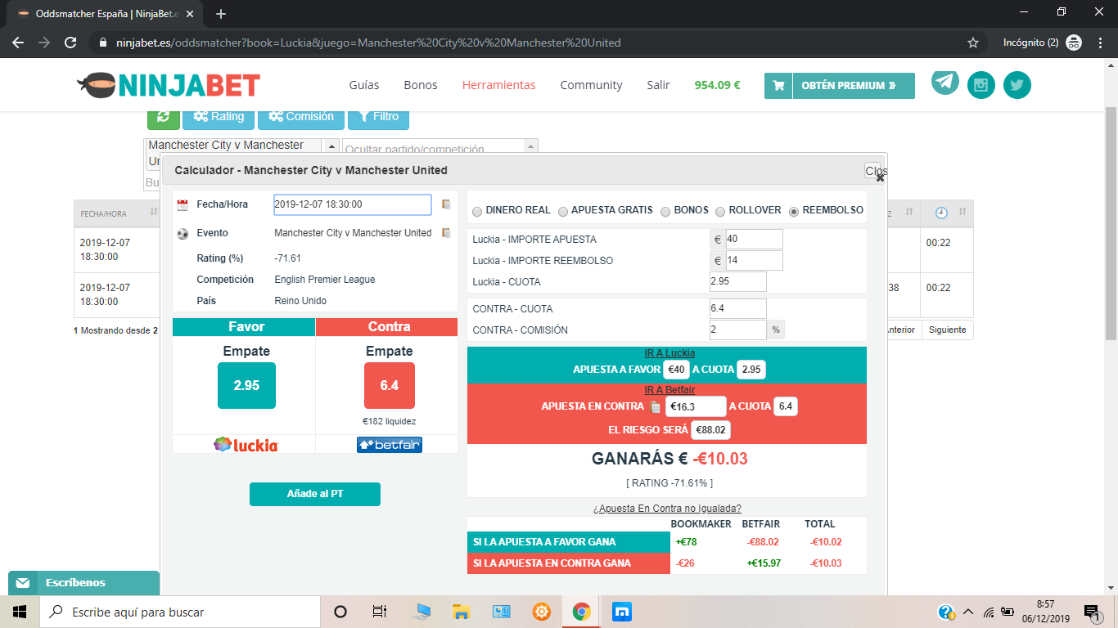Click the Incógnito profile indicator

[x=1043, y=43]
